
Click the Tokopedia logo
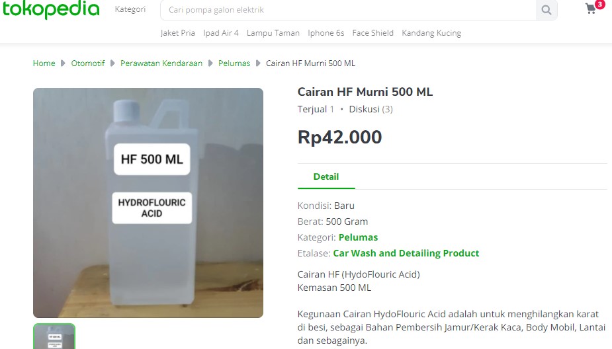[x=50, y=10]
